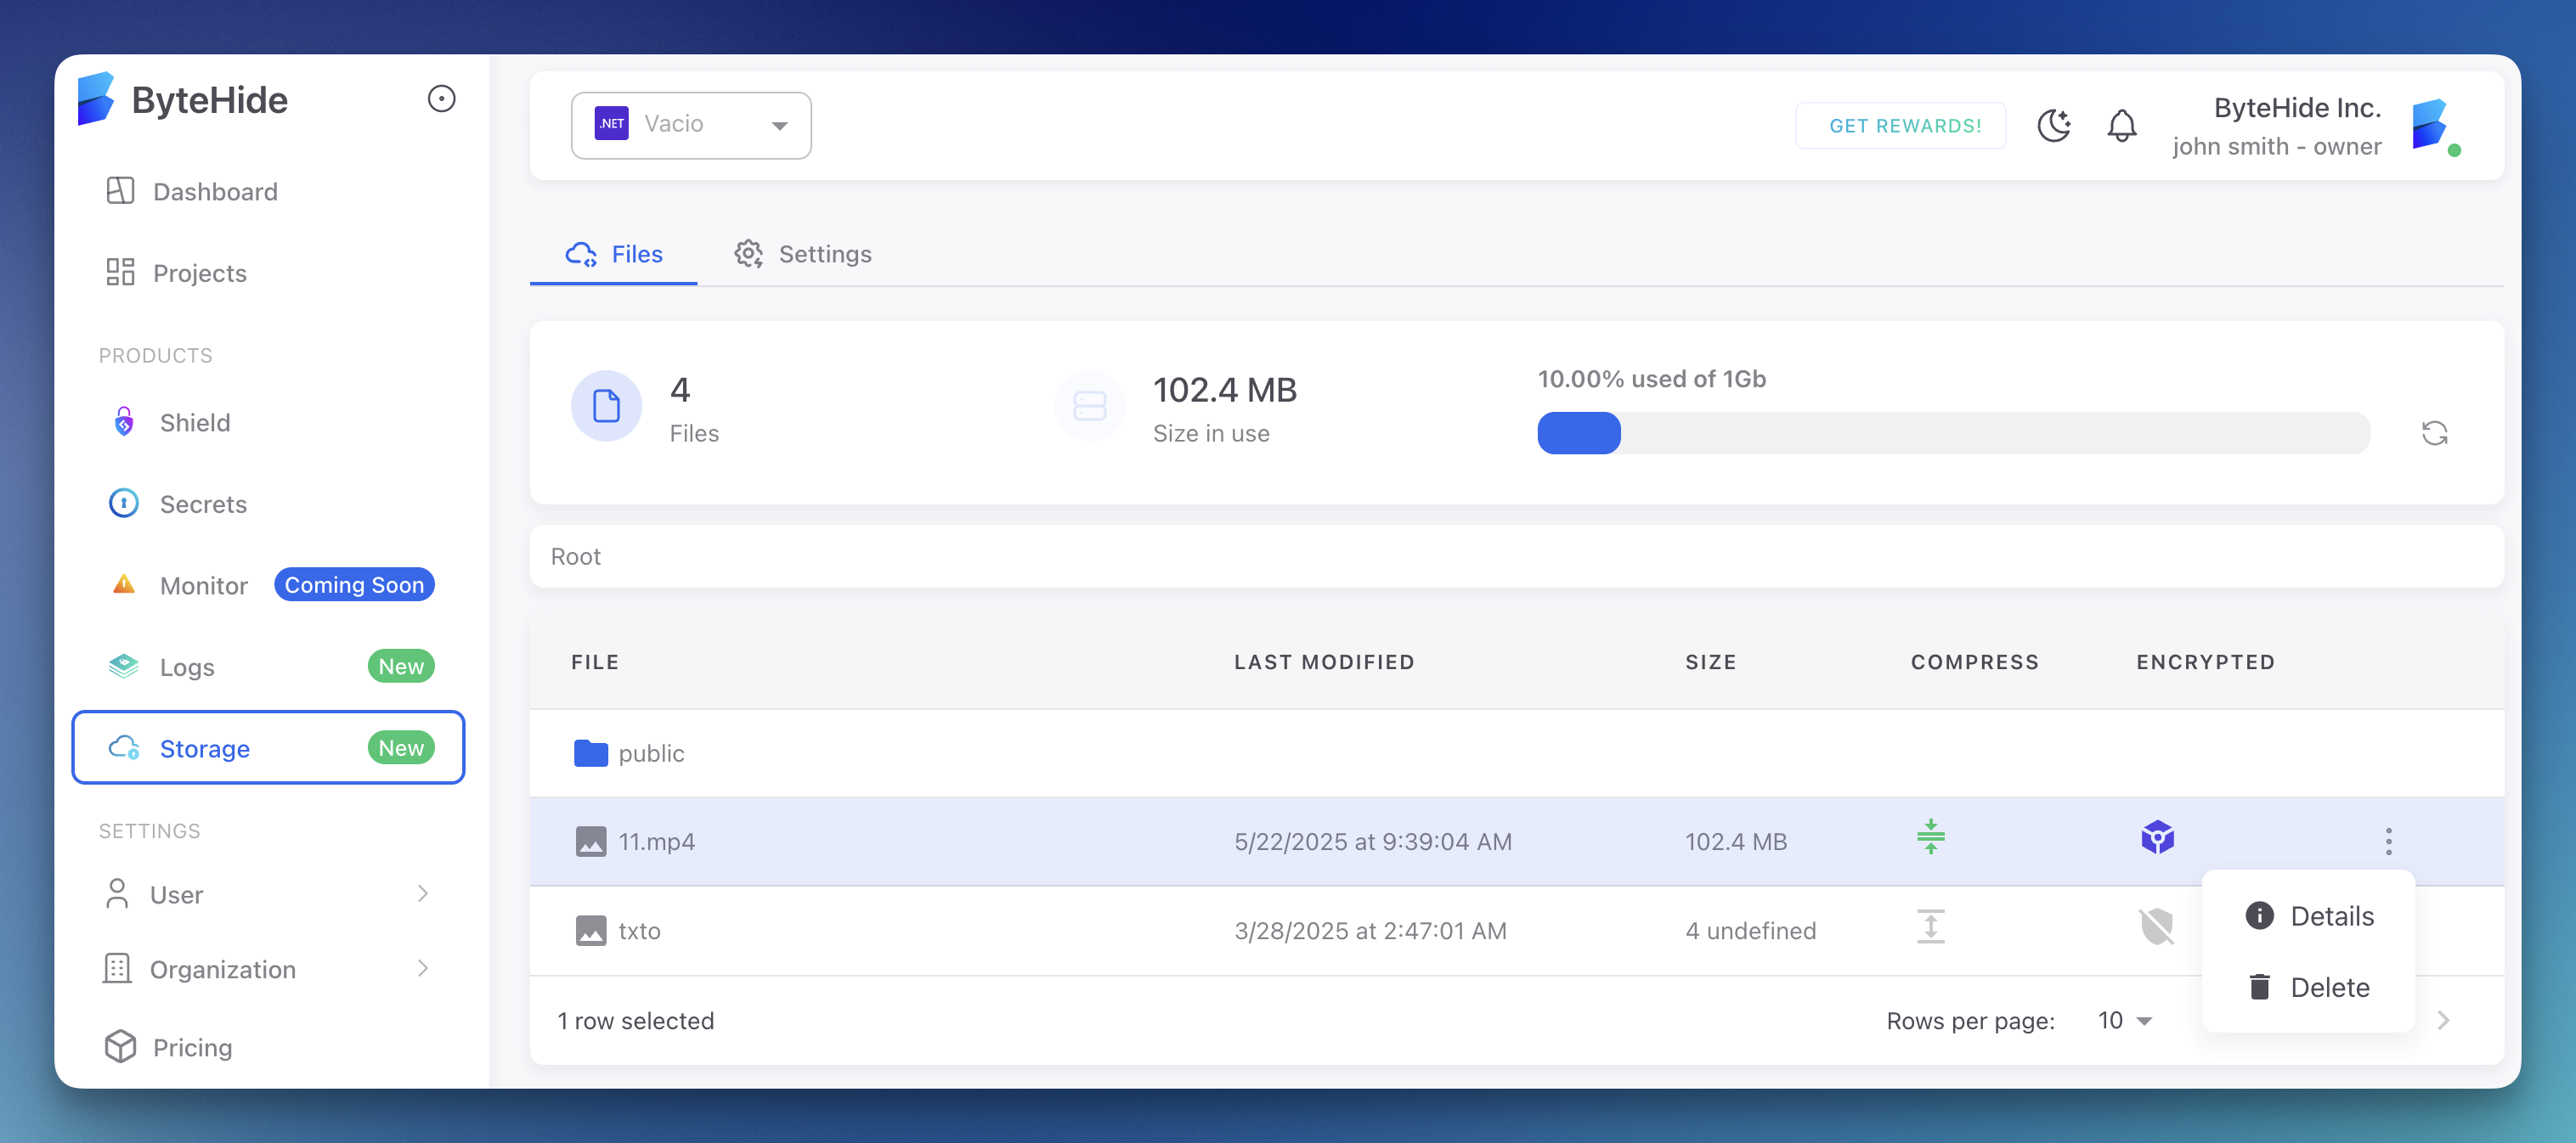Open the Rows per page selector

(x=2123, y=1020)
